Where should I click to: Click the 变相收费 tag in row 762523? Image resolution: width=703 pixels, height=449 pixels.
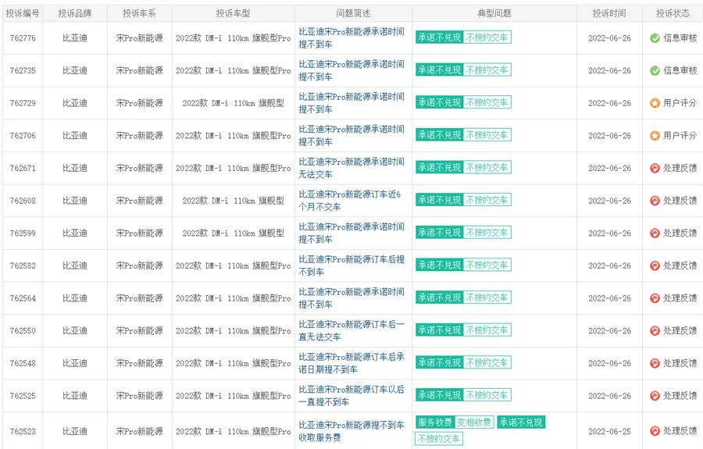[x=474, y=422]
